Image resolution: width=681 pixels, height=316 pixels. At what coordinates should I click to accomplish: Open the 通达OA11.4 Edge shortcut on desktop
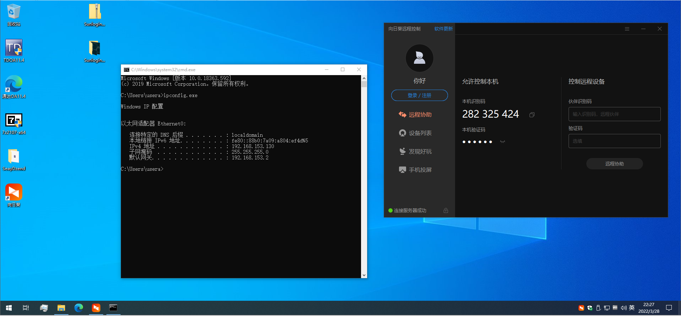[x=14, y=87]
